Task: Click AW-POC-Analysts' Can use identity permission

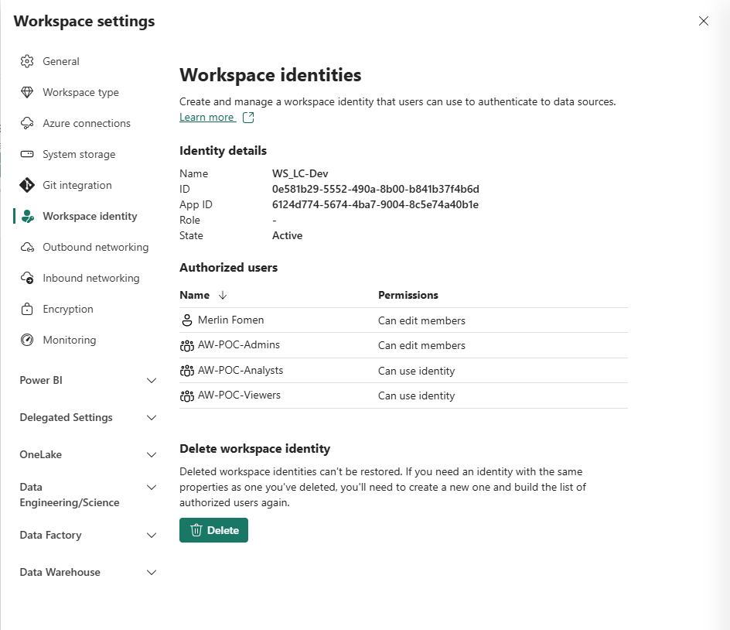Action: click(416, 371)
